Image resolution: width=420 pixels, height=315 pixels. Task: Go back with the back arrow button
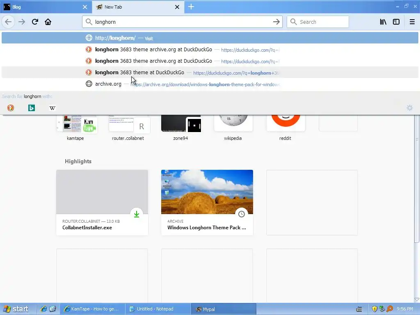[x=8, y=22]
